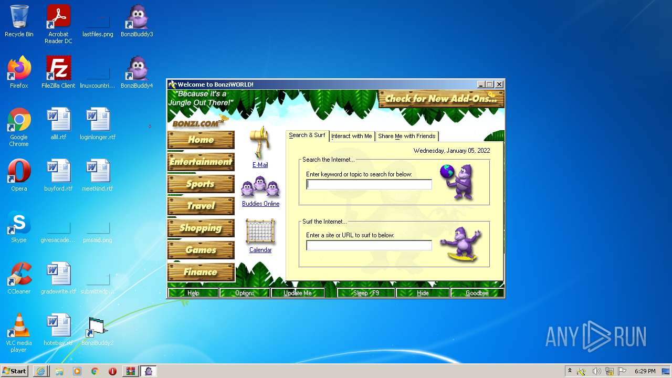Open the Skype desktop icon
672x378 pixels.
(x=19, y=227)
